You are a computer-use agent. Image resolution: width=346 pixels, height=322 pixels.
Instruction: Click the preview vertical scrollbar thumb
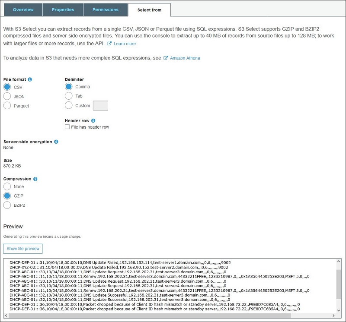tap(339, 284)
